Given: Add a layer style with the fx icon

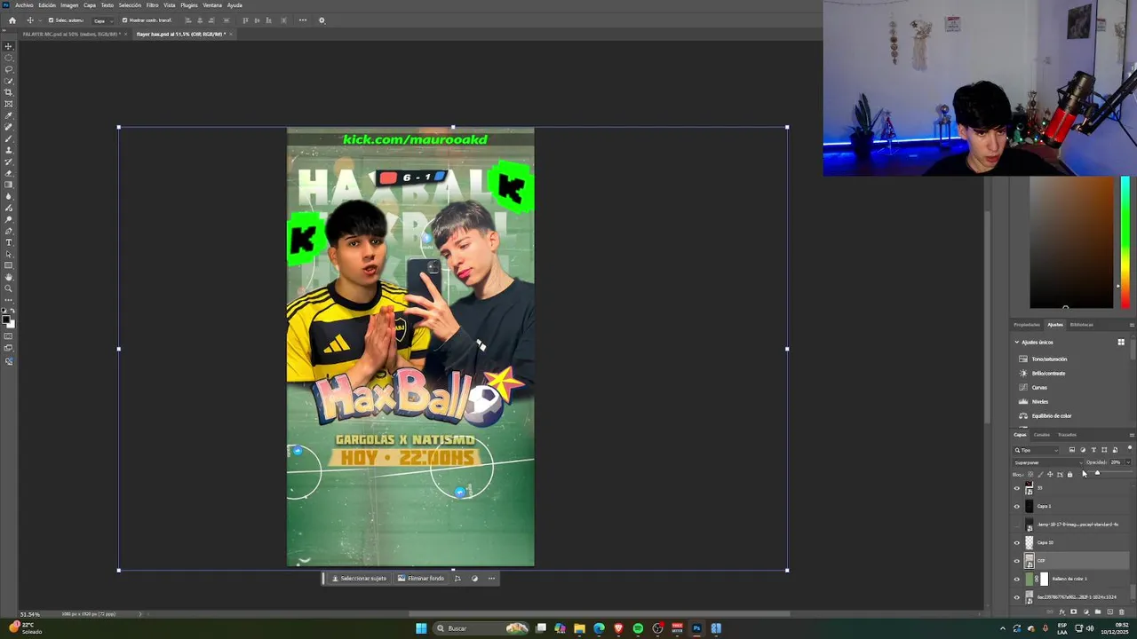Looking at the screenshot, I should [x=1061, y=611].
